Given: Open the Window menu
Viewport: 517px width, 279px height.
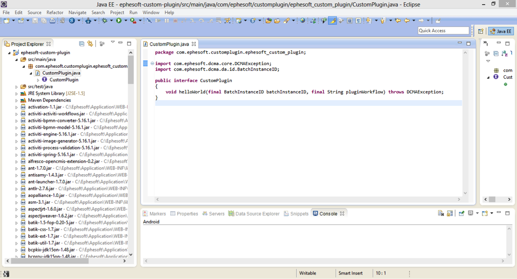Looking at the screenshot, I should [x=151, y=13].
